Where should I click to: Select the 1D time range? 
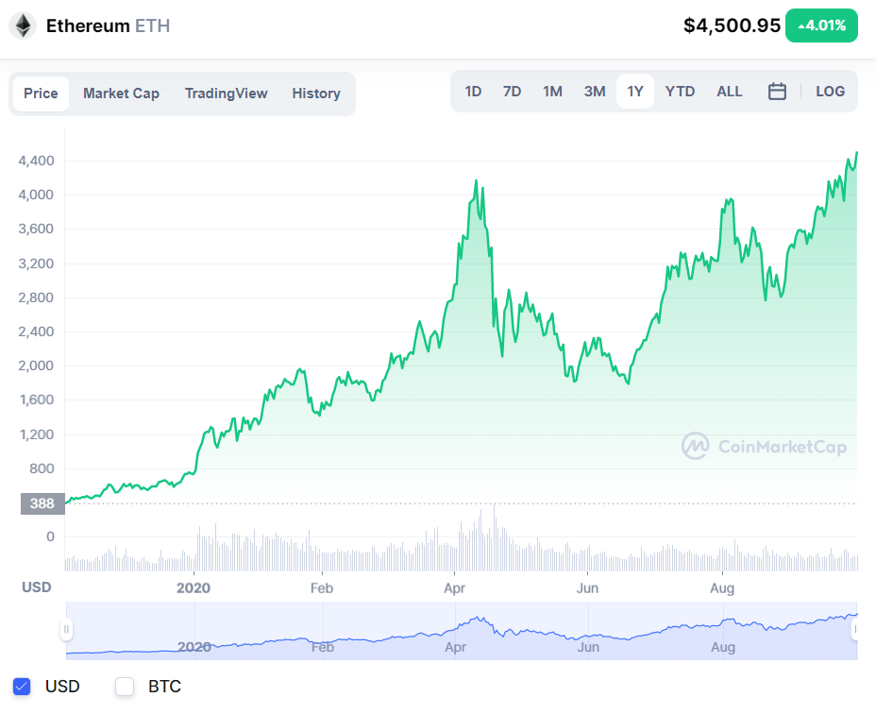[x=473, y=91]
